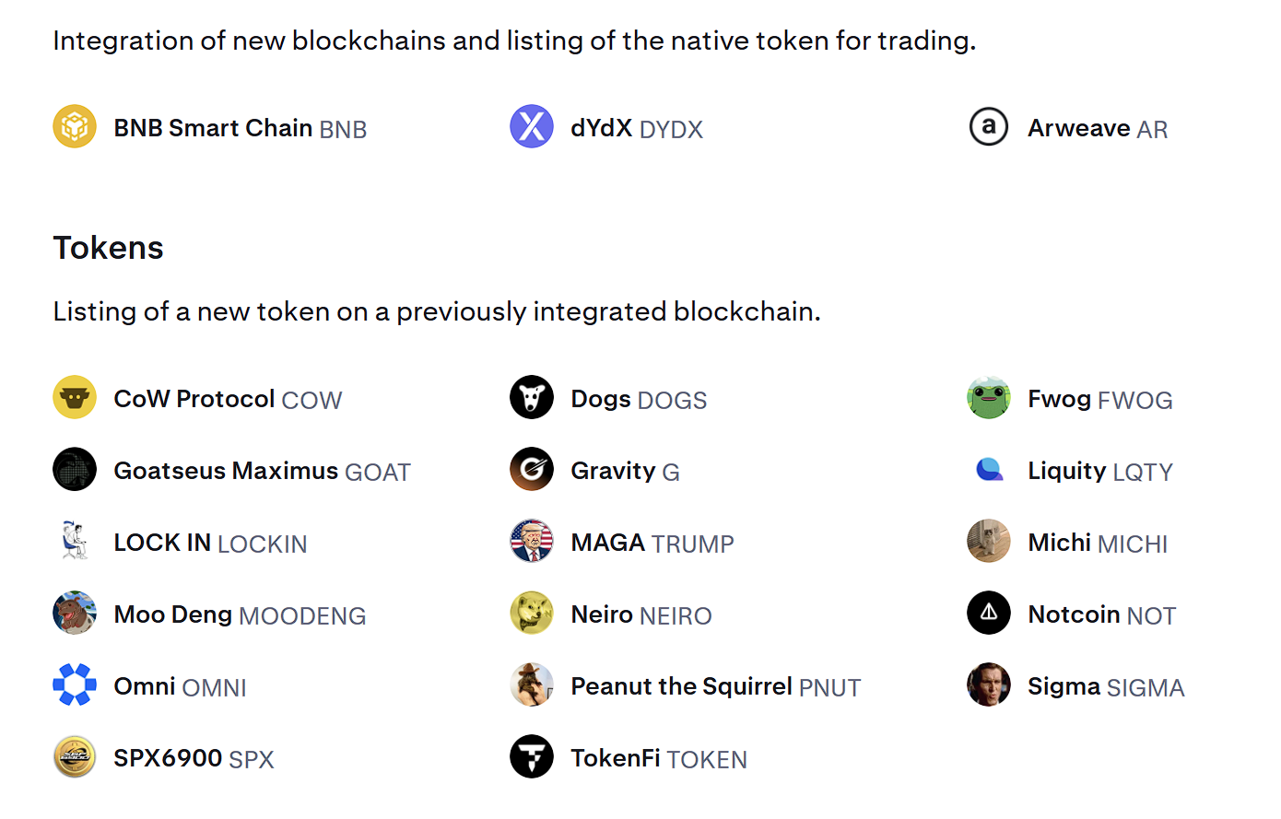Screen dimensions: 1281x819
Task: Click the Dogs black dog icon
Action: point(532,398)
